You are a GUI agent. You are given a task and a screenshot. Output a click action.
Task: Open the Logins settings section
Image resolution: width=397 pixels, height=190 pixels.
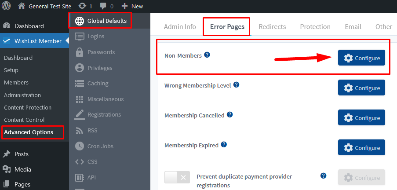pyautogui.click(x=109, y=36)
